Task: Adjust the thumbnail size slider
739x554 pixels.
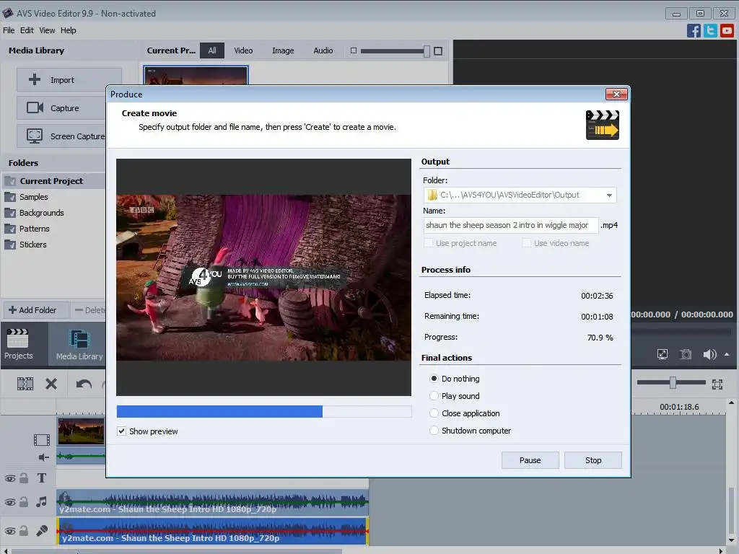Action: (427, 51)
